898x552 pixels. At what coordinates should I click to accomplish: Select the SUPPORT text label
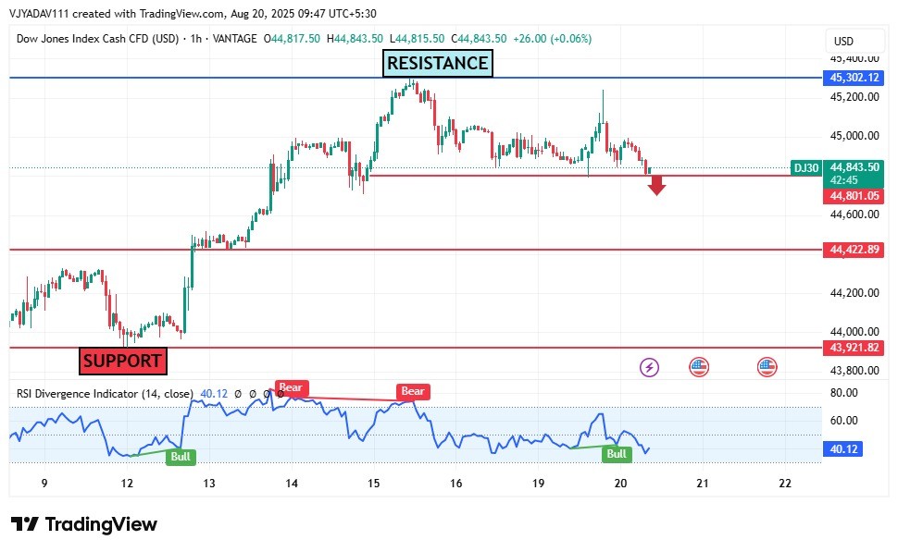click(122, 362)
